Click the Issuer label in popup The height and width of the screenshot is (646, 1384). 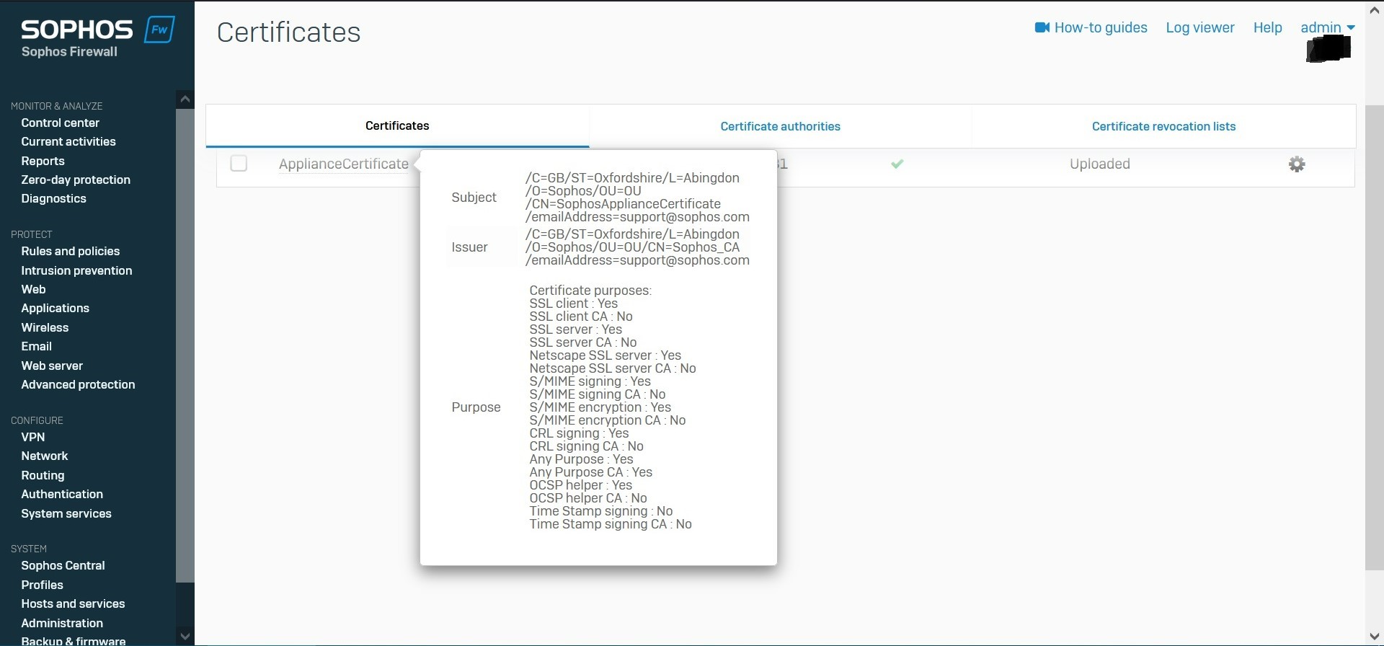(469, 247)
